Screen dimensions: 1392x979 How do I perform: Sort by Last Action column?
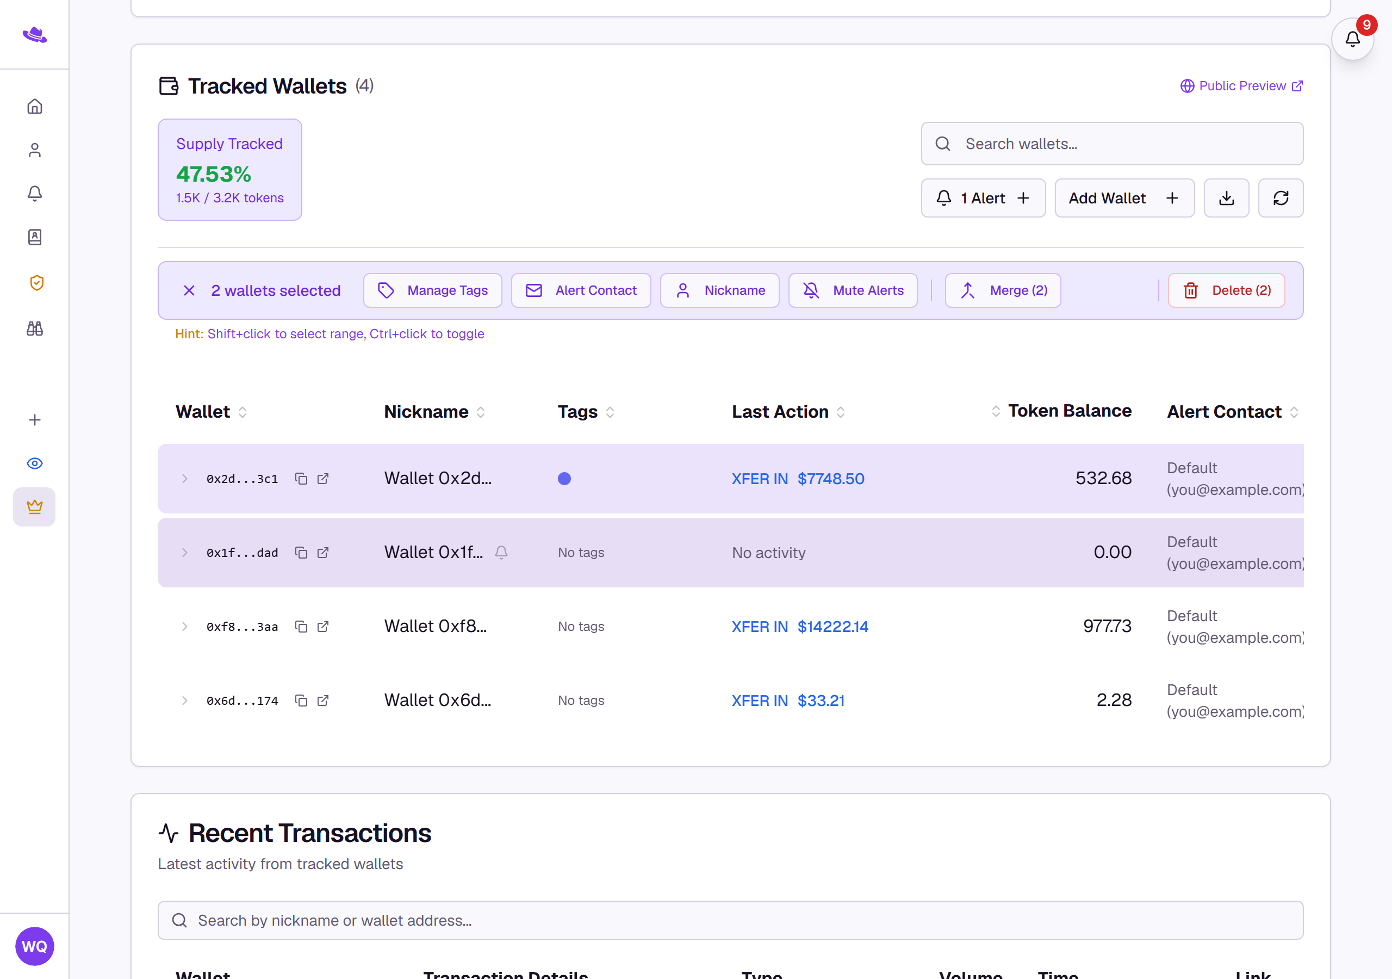point(788,412)
